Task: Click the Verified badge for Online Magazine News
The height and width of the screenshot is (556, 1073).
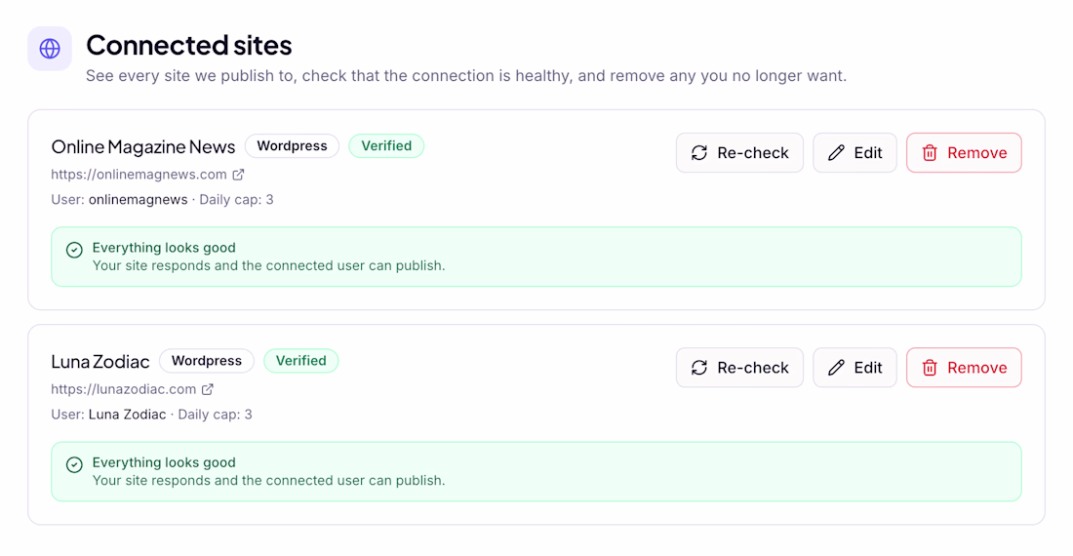Action: [x=386, y=145]
